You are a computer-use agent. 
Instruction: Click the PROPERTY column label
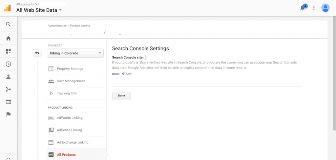(x=55, y=46)
